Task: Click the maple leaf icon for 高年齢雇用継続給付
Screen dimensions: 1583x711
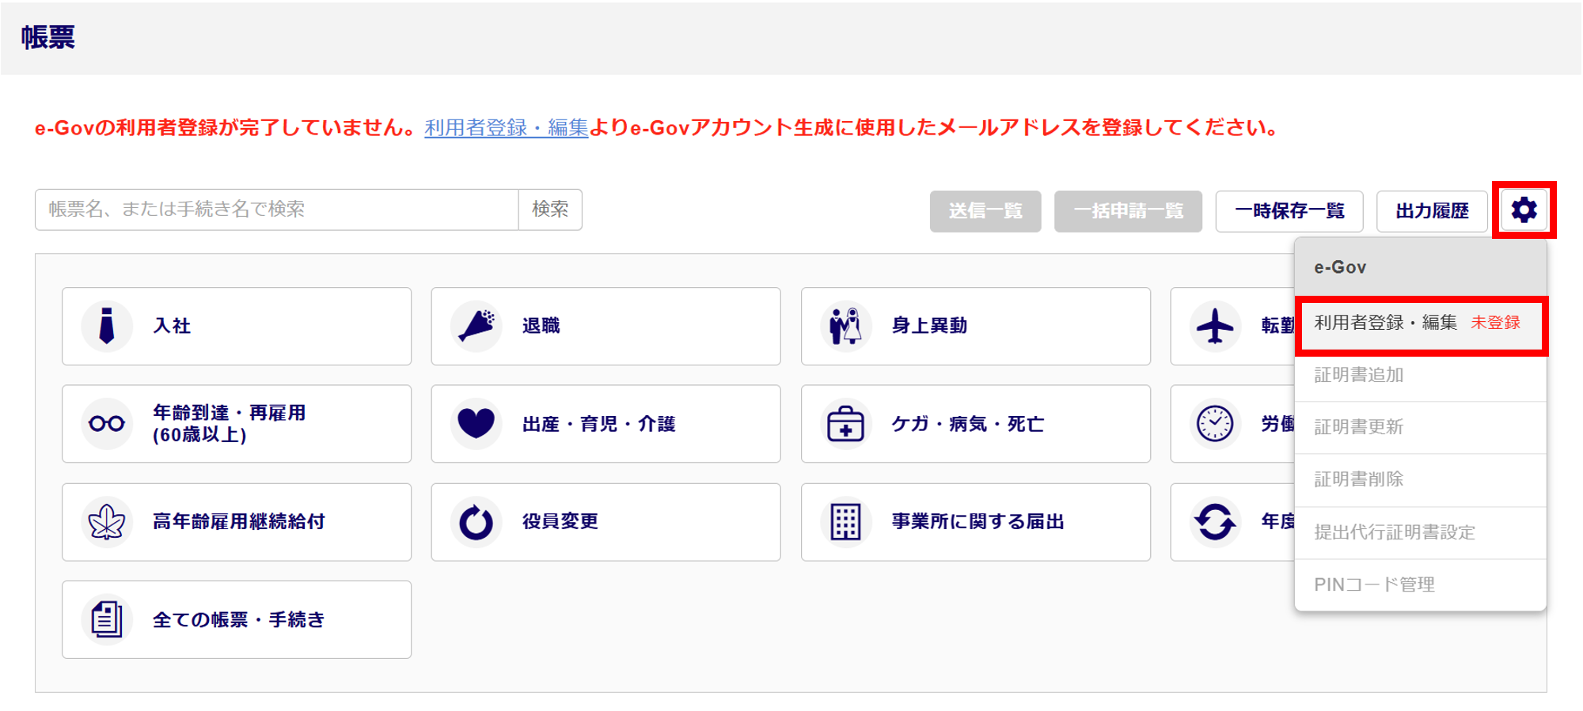Action: coord(107,522)
